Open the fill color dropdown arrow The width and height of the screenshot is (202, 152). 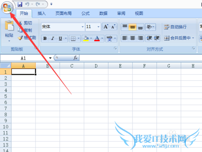pos(91,39)
